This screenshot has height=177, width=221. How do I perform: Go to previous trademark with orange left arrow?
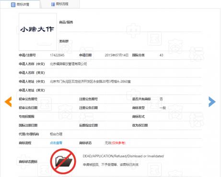click(8, 101)
